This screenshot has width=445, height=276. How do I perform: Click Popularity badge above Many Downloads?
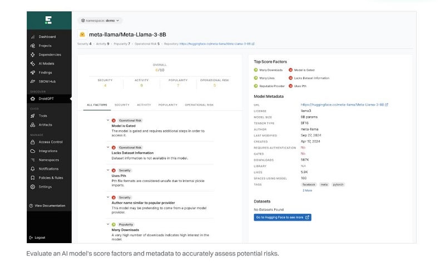point(126,224)
